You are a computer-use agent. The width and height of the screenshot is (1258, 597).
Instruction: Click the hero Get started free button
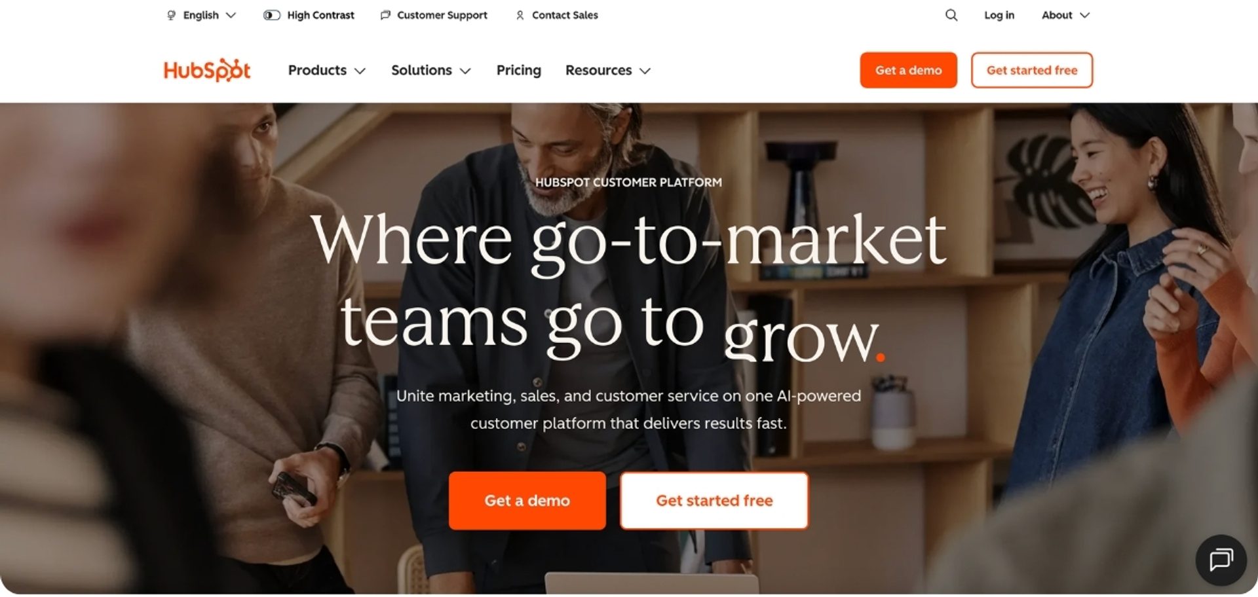(714, 501)
